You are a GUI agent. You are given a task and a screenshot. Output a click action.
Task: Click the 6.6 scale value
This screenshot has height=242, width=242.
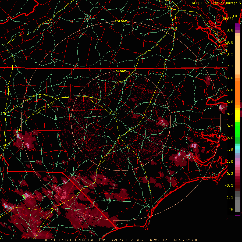(230, 78)
